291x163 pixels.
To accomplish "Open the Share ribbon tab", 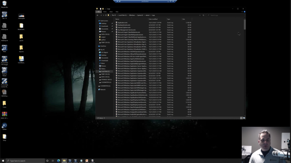I will point(111,12).
